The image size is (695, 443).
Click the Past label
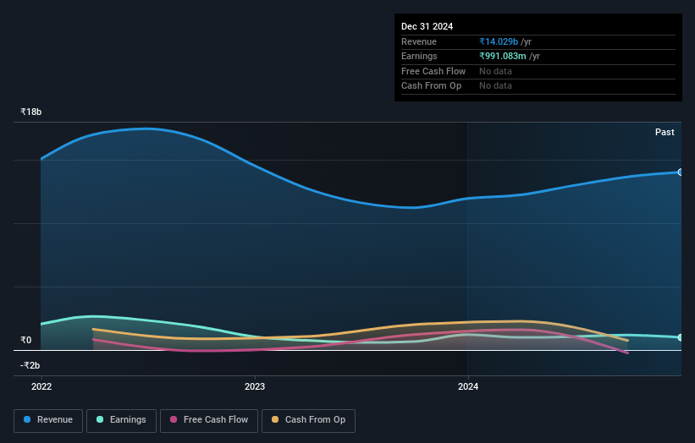click(665, 133)
